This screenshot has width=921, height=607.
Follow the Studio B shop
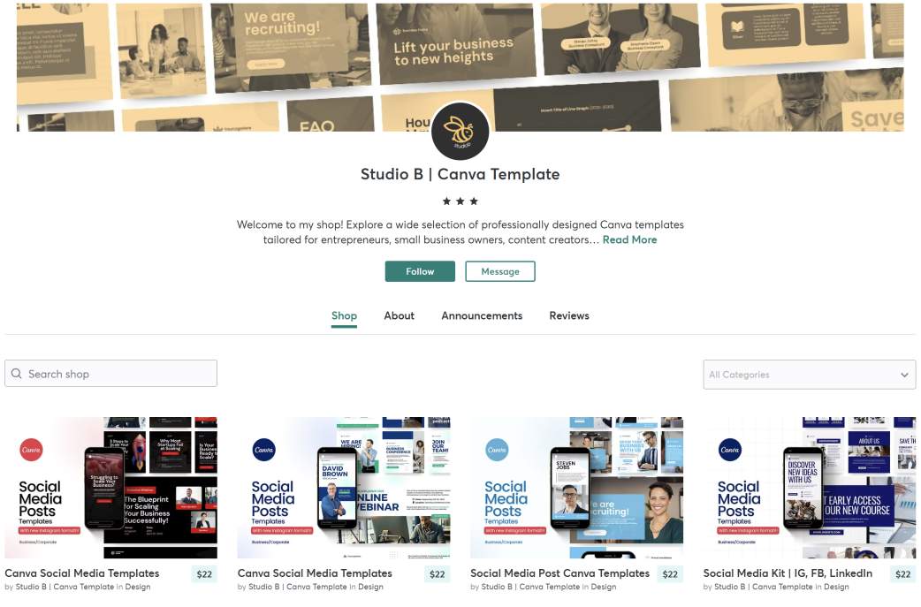[420, 271]
